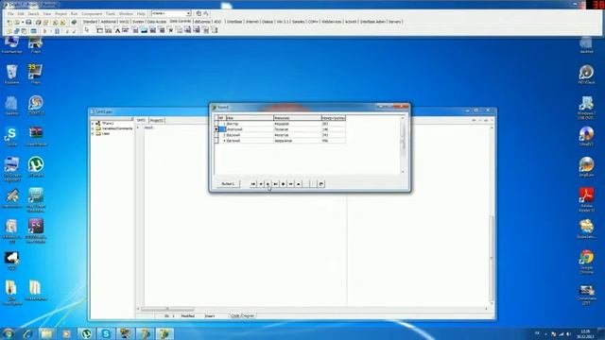Open the dropdown arrow beside Run icon
Screen dimensions: 605x340
tap(51, 31)
